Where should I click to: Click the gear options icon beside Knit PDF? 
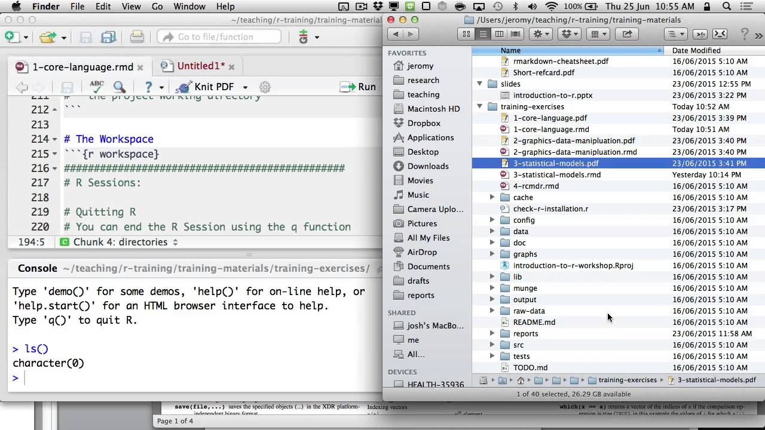click(265, 87)
